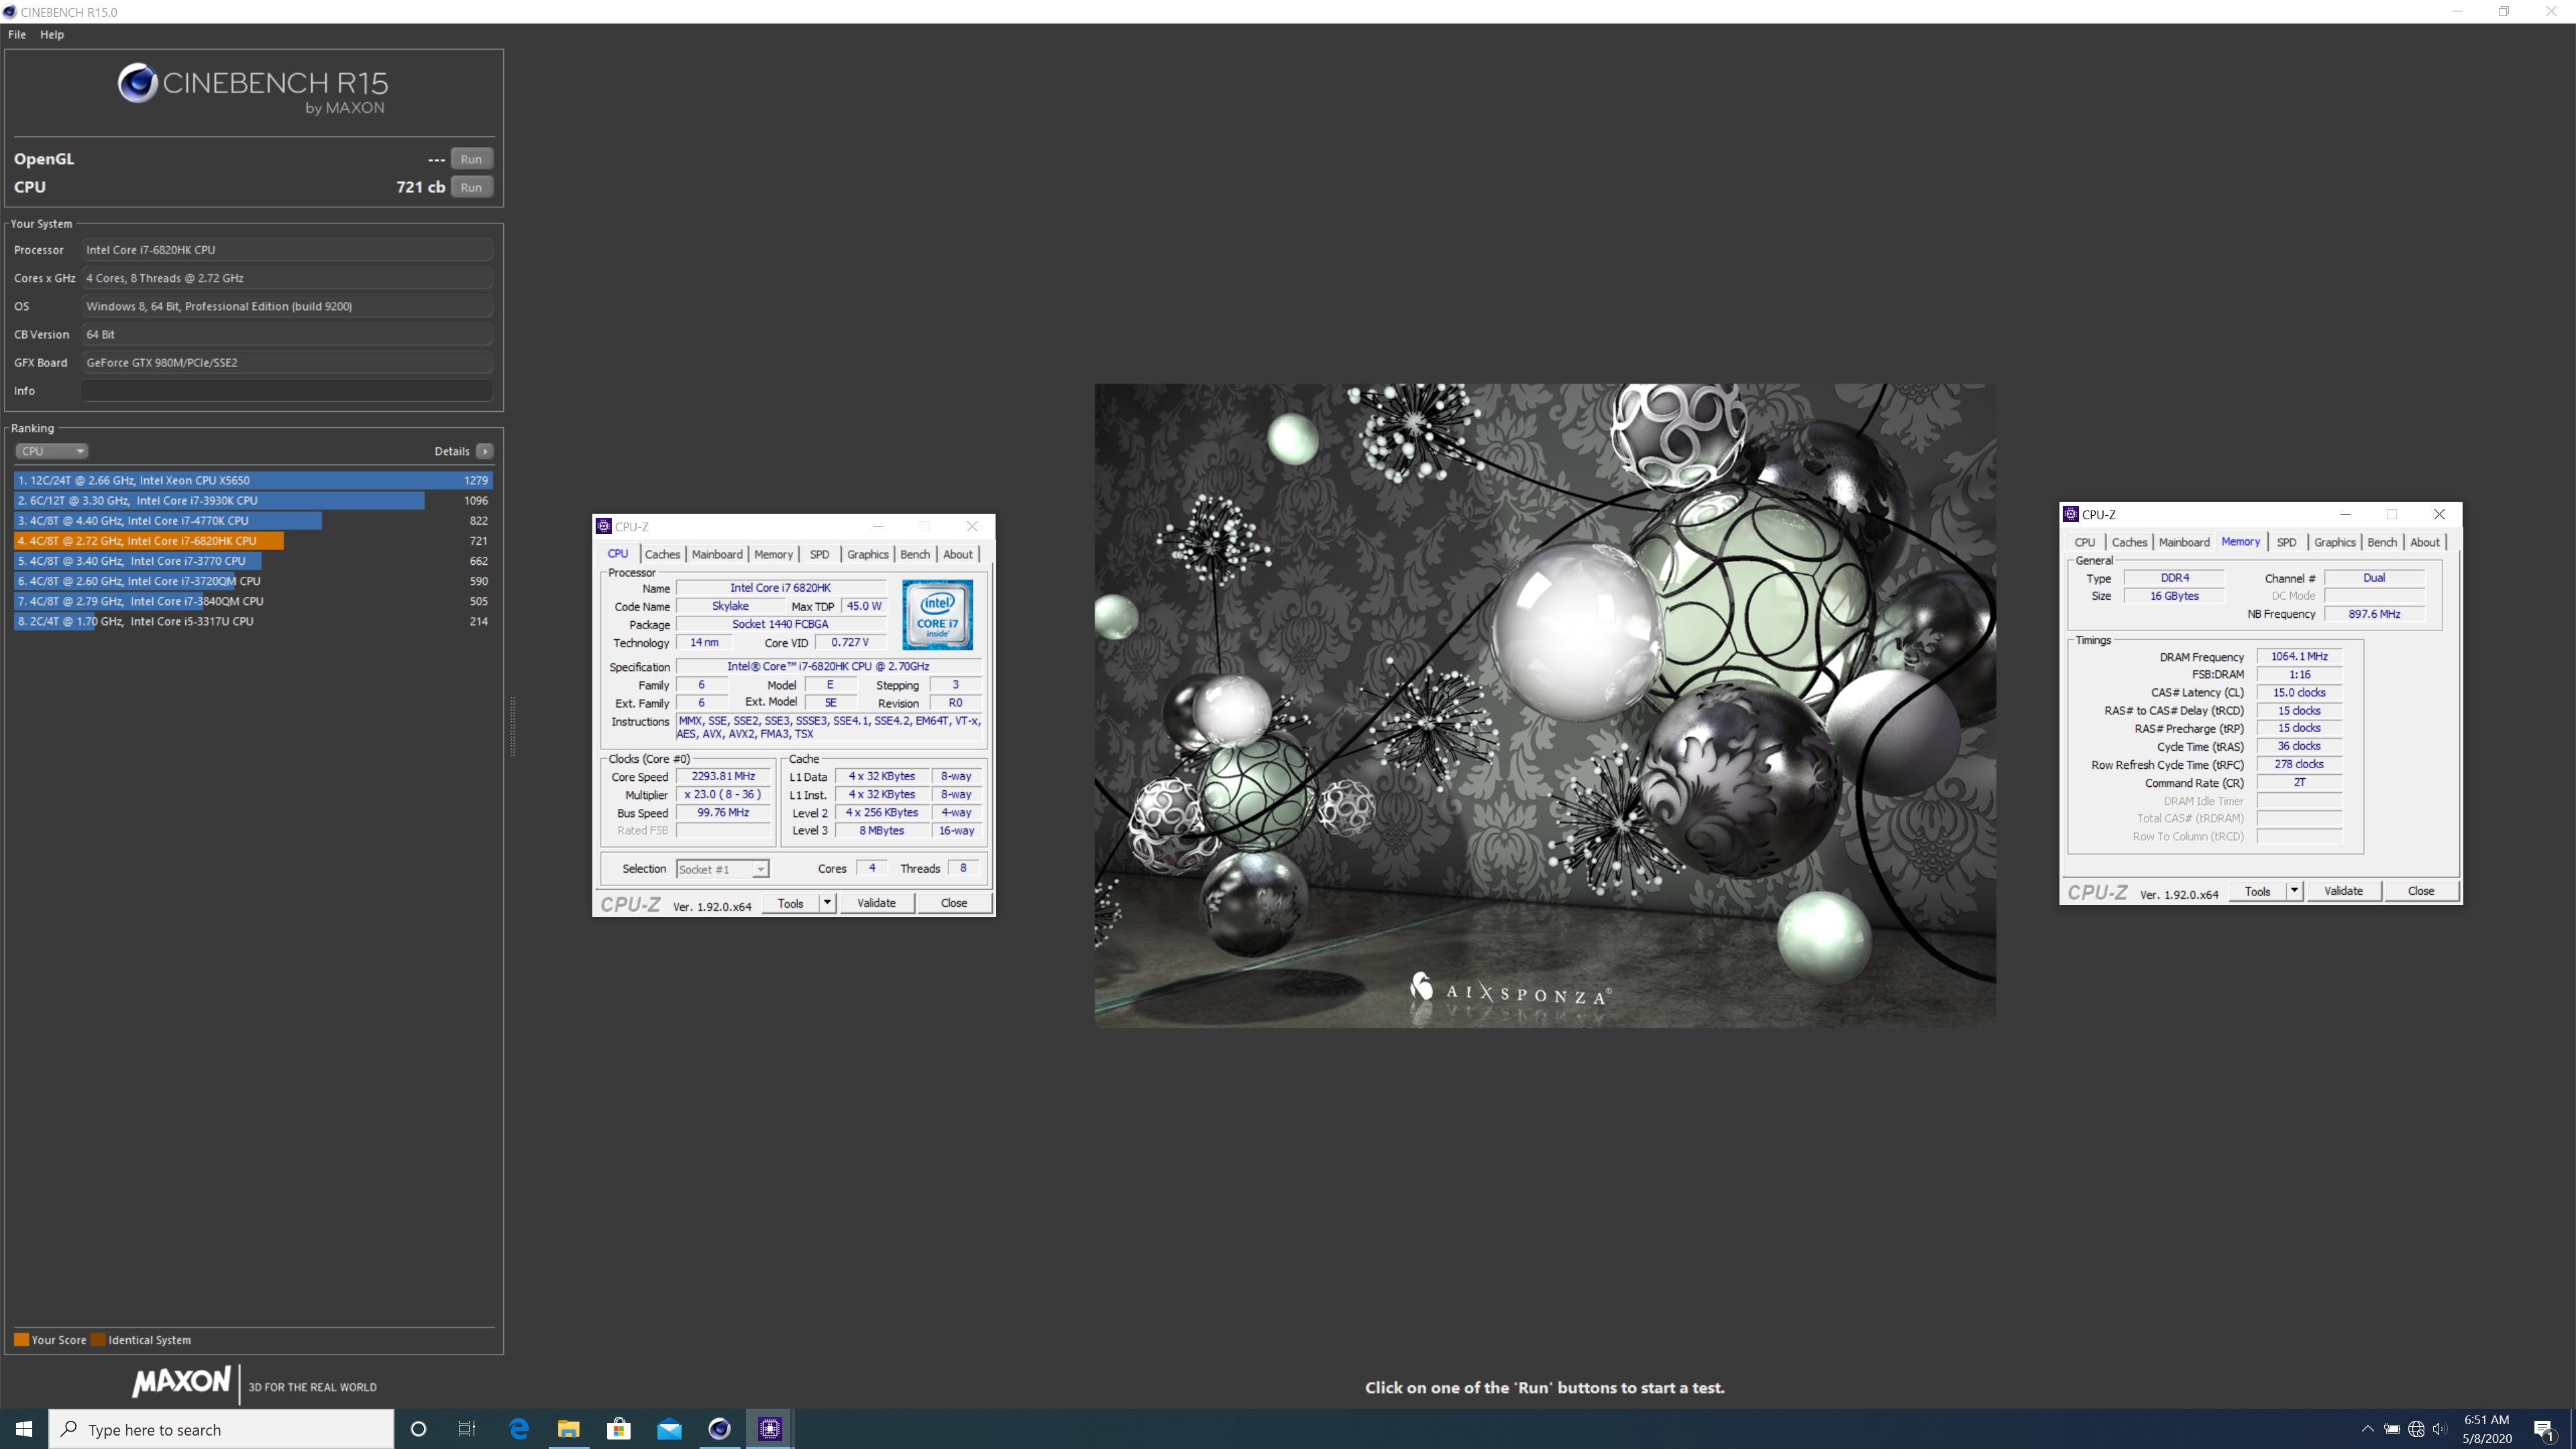Viewport: 2576px width, 1449px height.
Task: Open Task View on the taskbar
Action: [x=467, y=1429]
